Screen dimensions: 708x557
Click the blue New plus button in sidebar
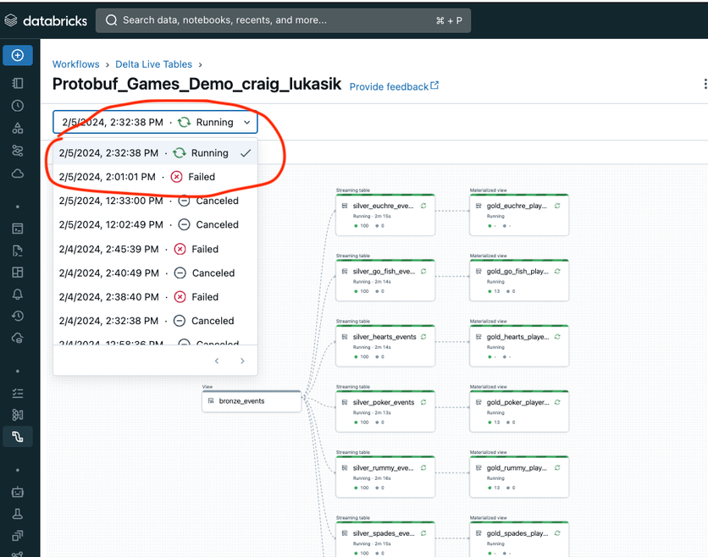18,56
